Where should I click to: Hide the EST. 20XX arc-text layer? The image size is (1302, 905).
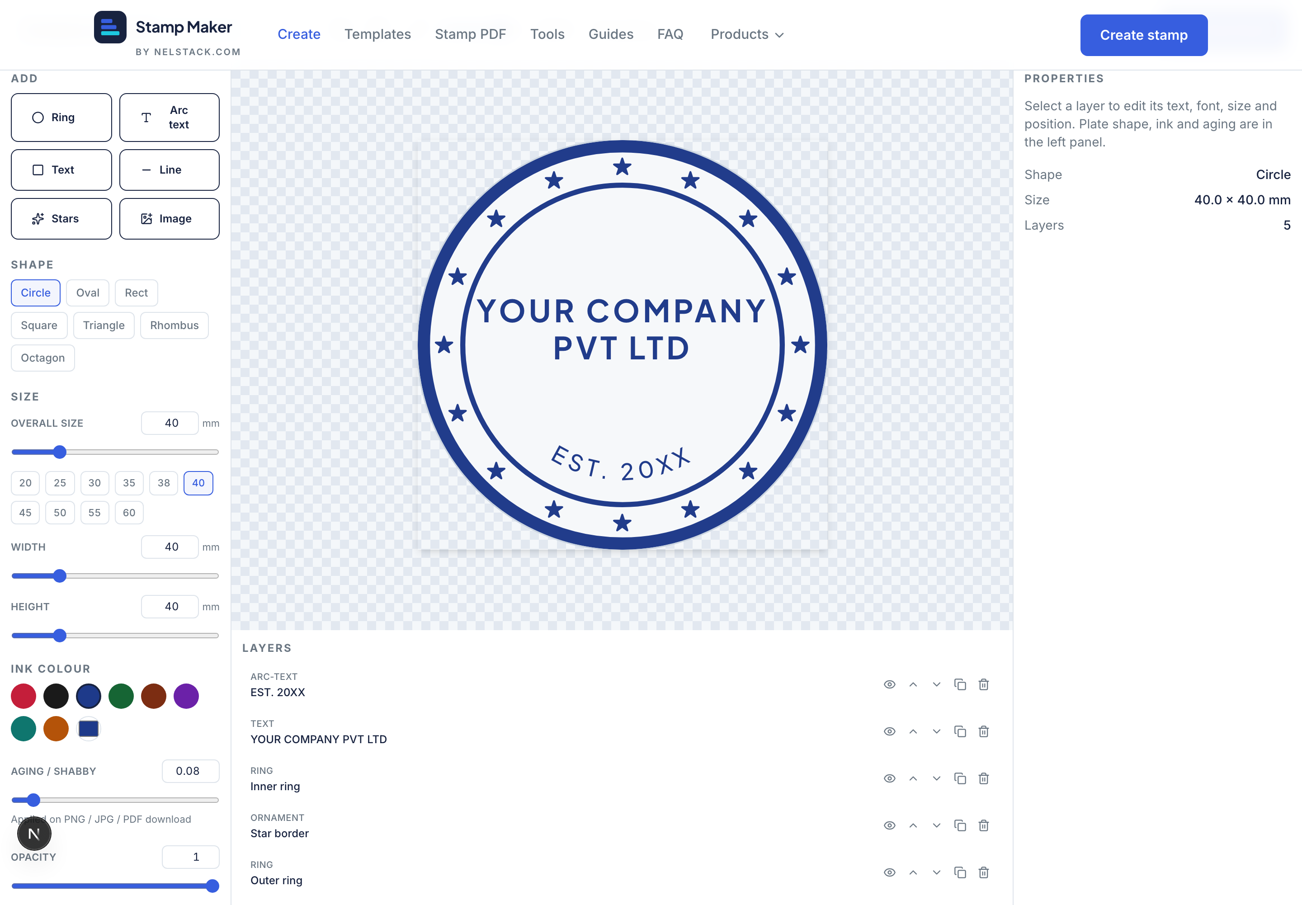pyautogui.click(x=889, y=684)
